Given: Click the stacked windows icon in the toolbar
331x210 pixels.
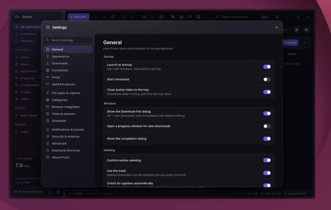Looking at the screenshot, I should tap(112, 17).
